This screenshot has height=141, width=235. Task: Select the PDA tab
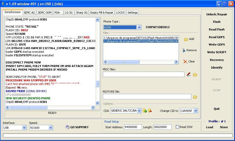[x=58, y=13]
